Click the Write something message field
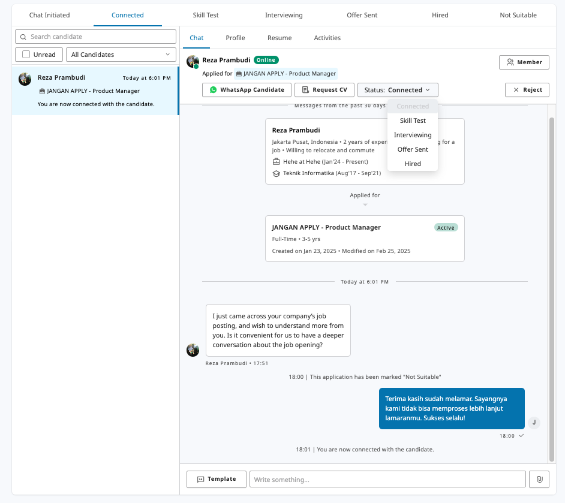 click(x=387, y=479)
